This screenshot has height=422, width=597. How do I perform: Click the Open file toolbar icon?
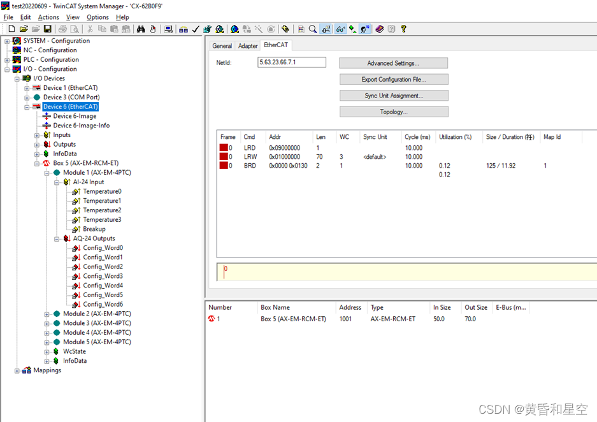(x=24, y=29)
